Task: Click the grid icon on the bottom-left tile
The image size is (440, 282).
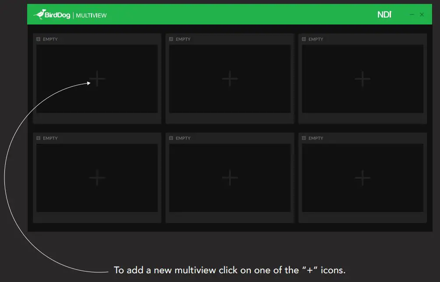Action: pos(38,138)
